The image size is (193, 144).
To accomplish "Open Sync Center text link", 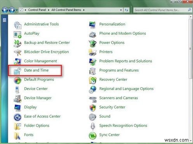I will pyautogui.click(x=110, y=135).
